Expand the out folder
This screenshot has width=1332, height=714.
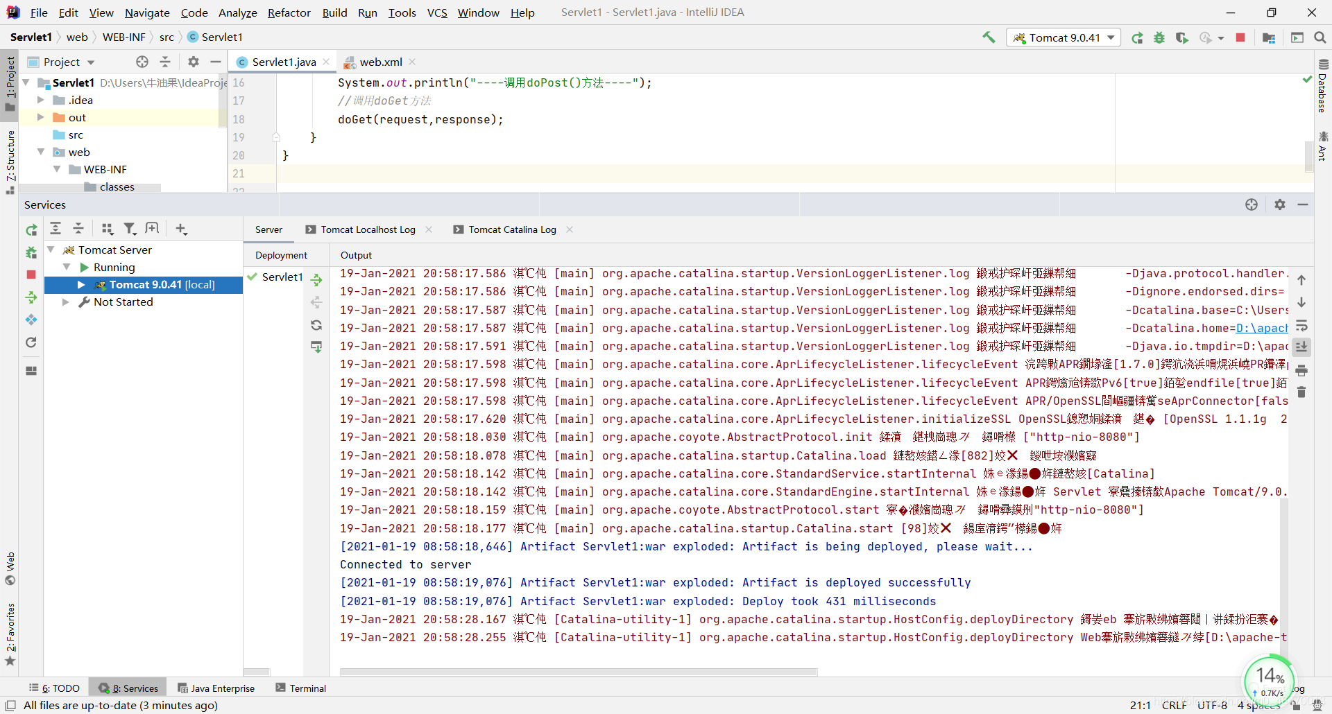41,117
